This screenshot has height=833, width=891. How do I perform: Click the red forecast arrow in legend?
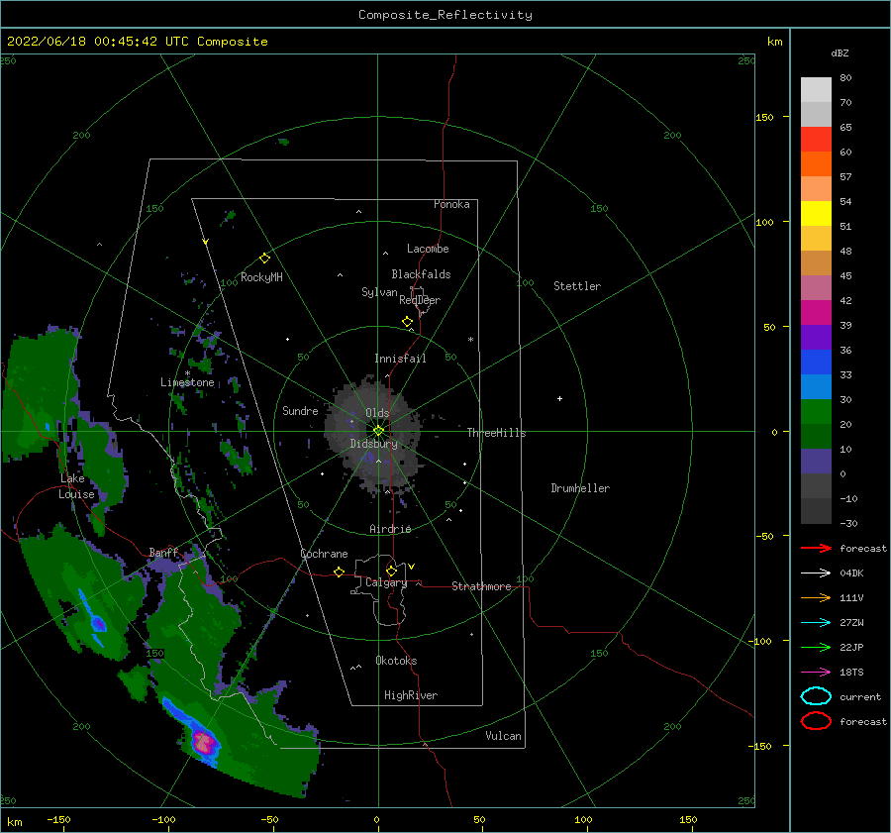[x=816, y=548]
